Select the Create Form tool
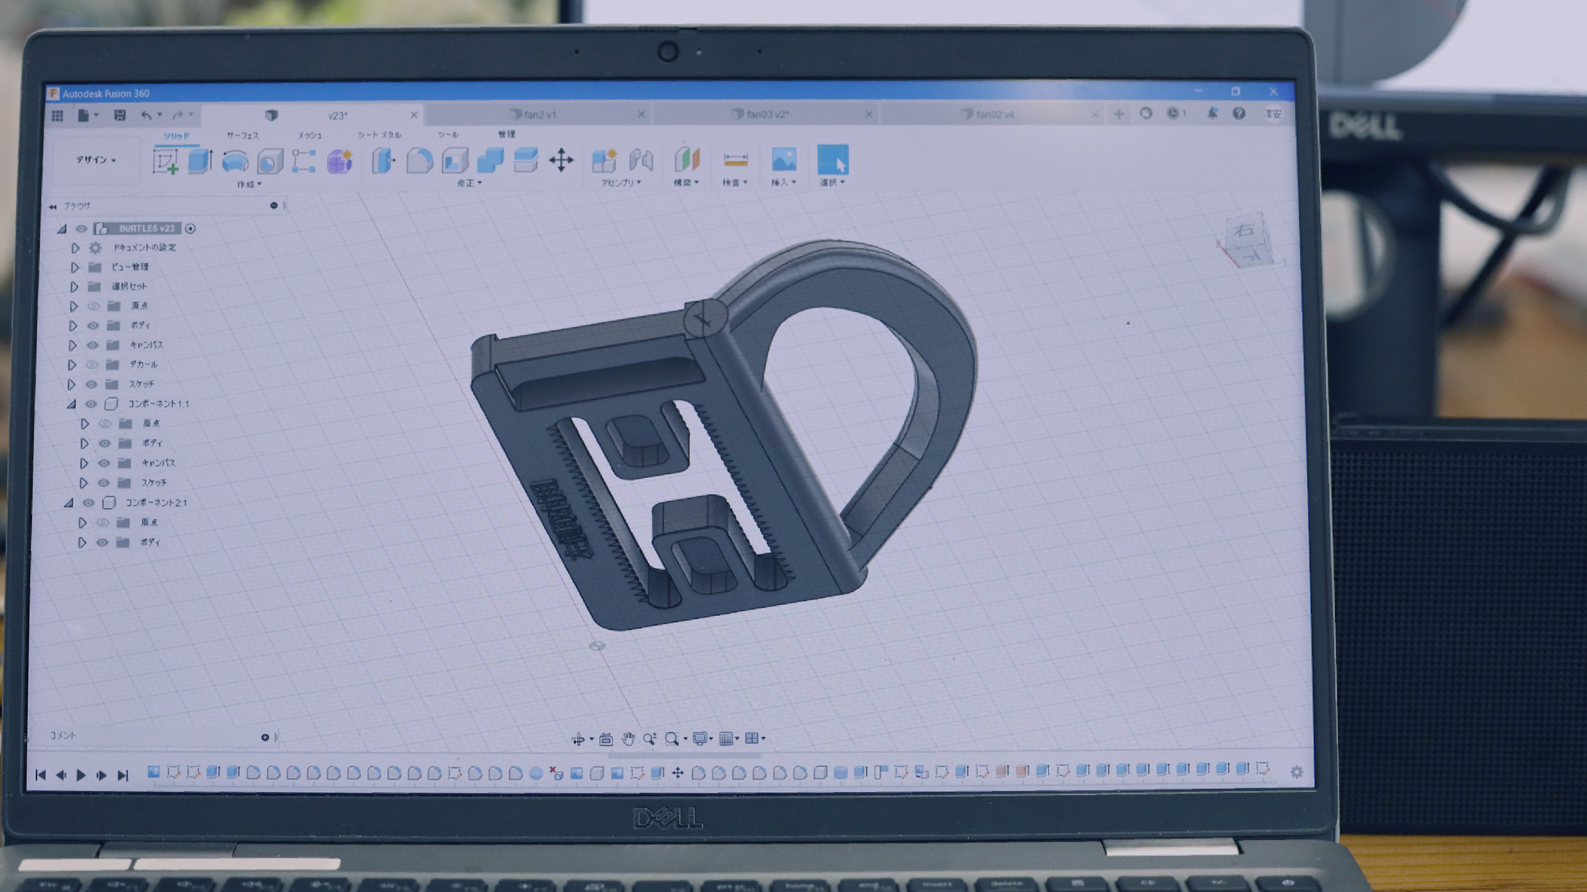 coord(339,161)
